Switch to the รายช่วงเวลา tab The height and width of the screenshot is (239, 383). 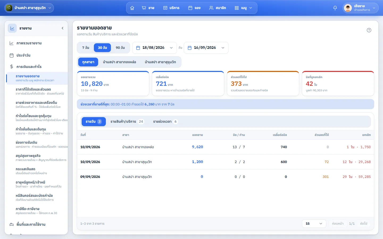click(165, 122)
